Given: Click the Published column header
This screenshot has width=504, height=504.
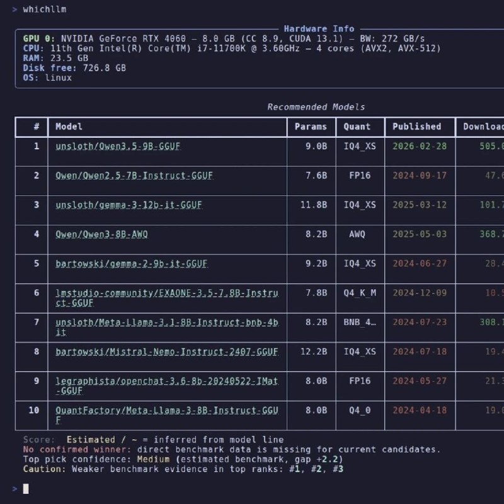Looking at the screenshot, I should click(x=416, y=127).
